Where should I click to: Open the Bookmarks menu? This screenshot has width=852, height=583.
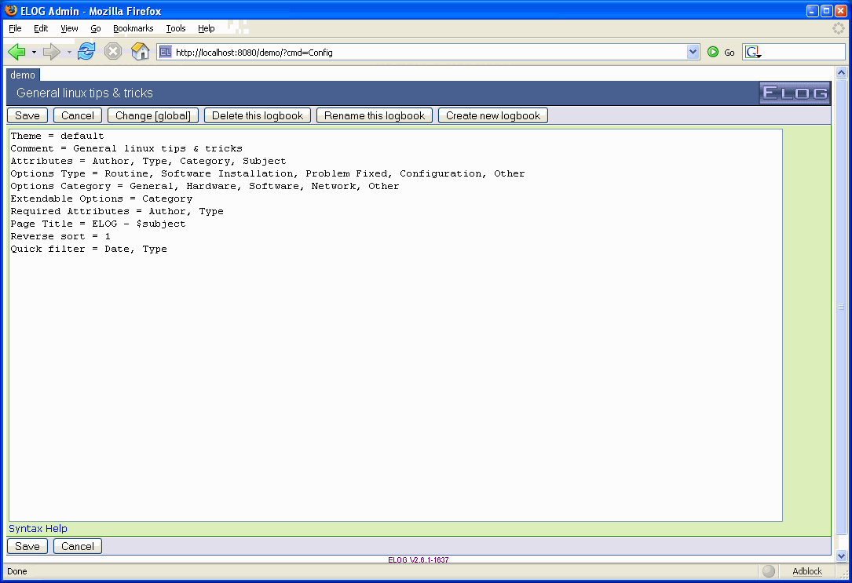[x=133, y=28]
